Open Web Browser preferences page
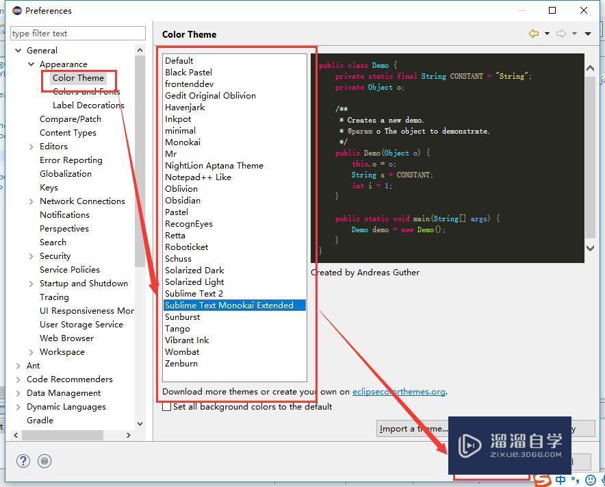 click(x=66, y=338)
